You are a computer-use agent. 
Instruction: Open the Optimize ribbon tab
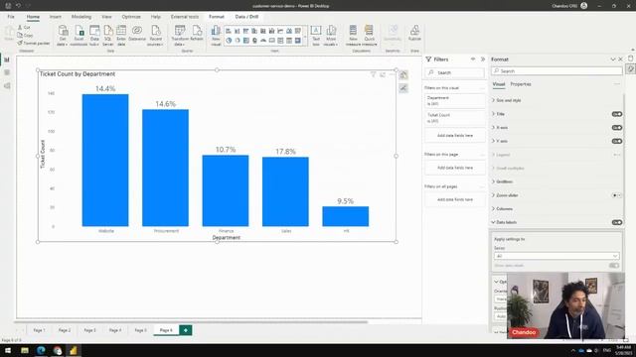[x=131, y=17]
